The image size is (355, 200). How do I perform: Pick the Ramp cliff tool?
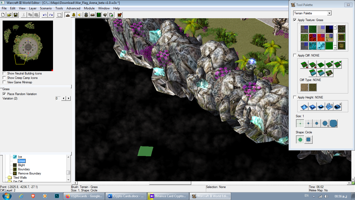[329, 73]
